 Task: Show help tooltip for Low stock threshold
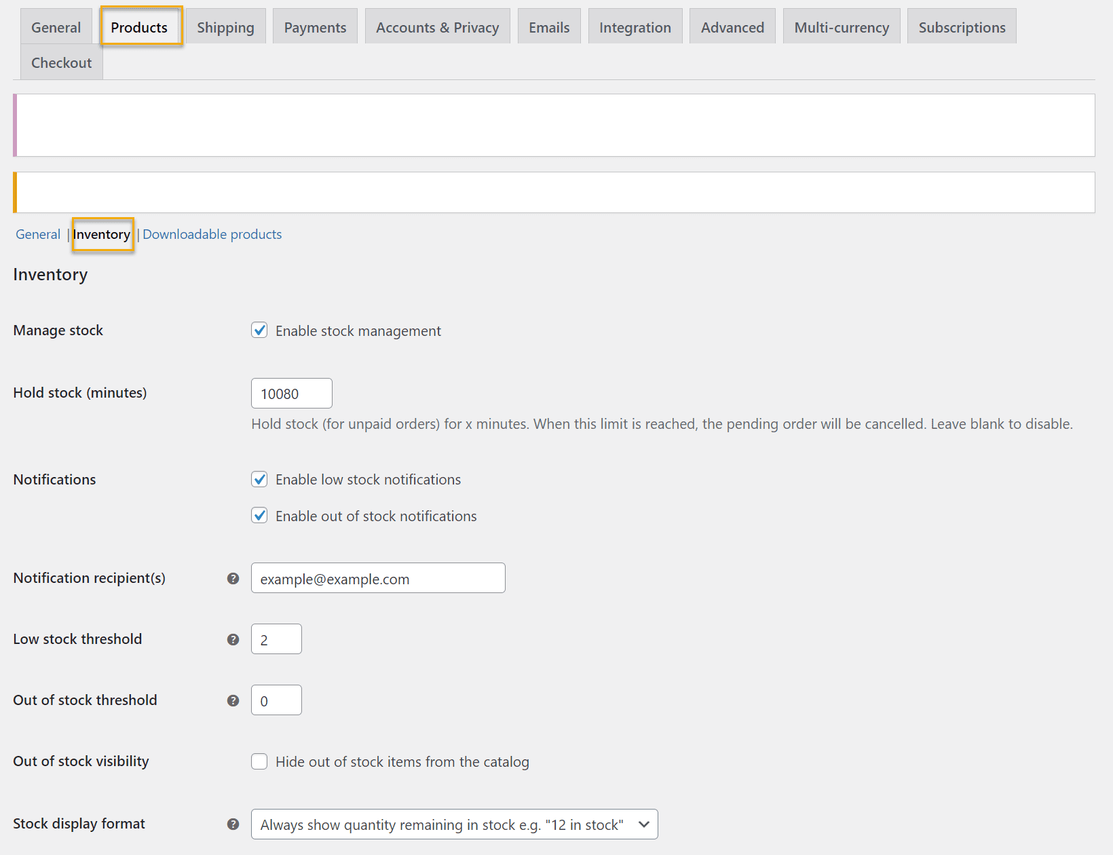233,639
